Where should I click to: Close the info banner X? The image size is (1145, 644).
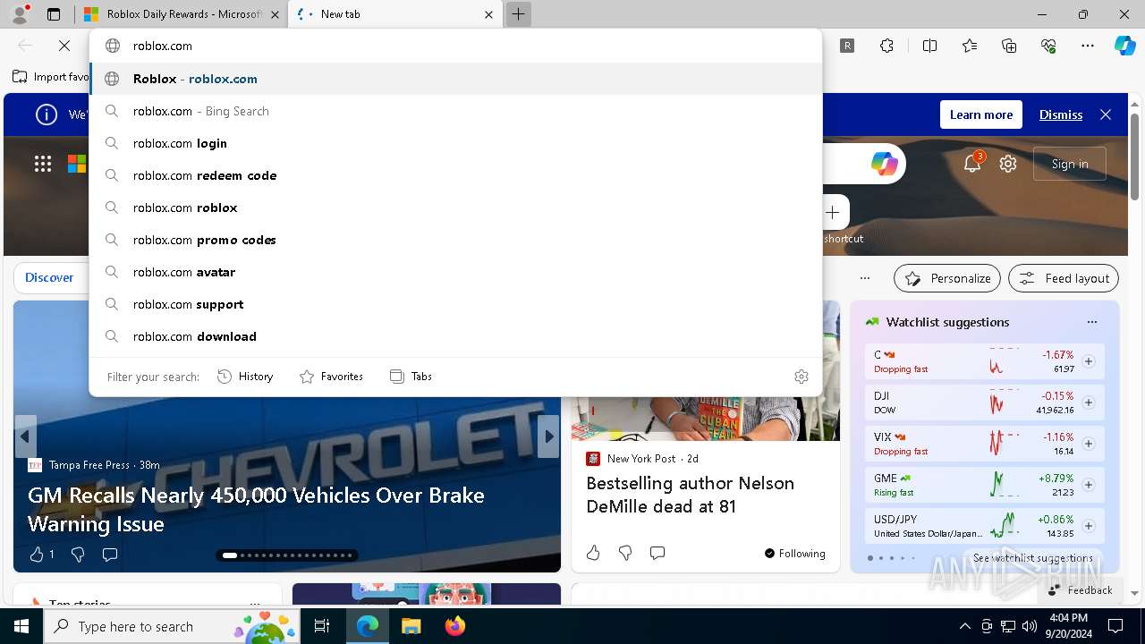(x=1106, y=114)
